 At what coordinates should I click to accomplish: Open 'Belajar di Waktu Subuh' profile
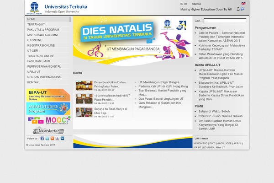point(214,111)
